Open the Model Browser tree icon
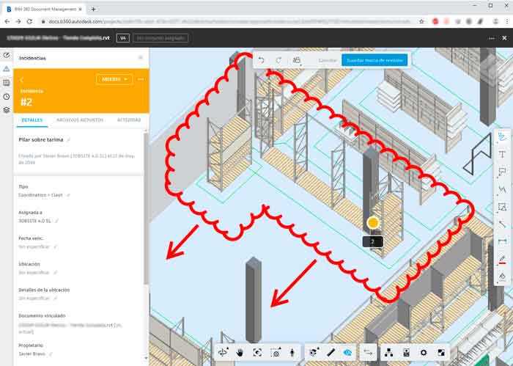513x366 pixels. pyautogui.click(x=388, y=352)
